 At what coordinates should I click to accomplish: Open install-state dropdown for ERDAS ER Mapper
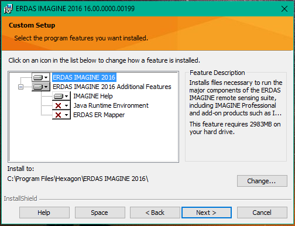click(61, 115)
